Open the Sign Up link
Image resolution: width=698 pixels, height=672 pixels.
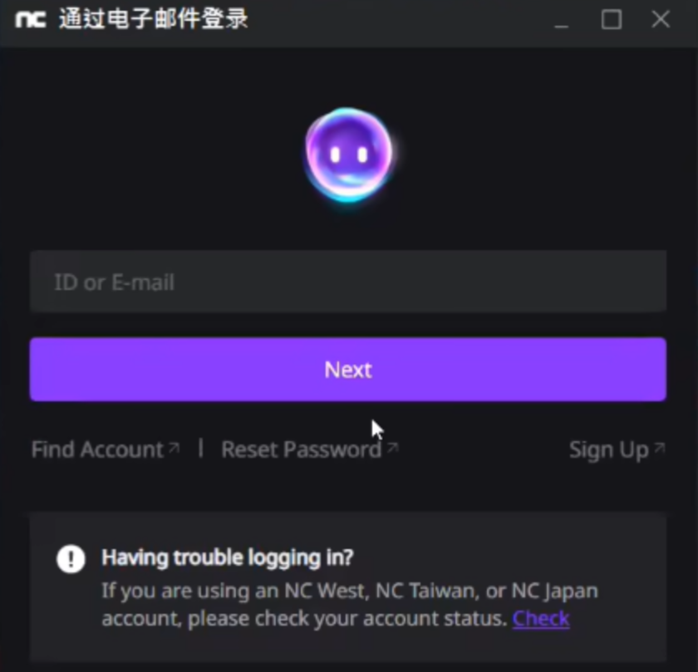[608, 450]
